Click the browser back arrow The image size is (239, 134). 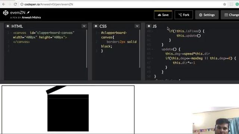coord(4,4)
